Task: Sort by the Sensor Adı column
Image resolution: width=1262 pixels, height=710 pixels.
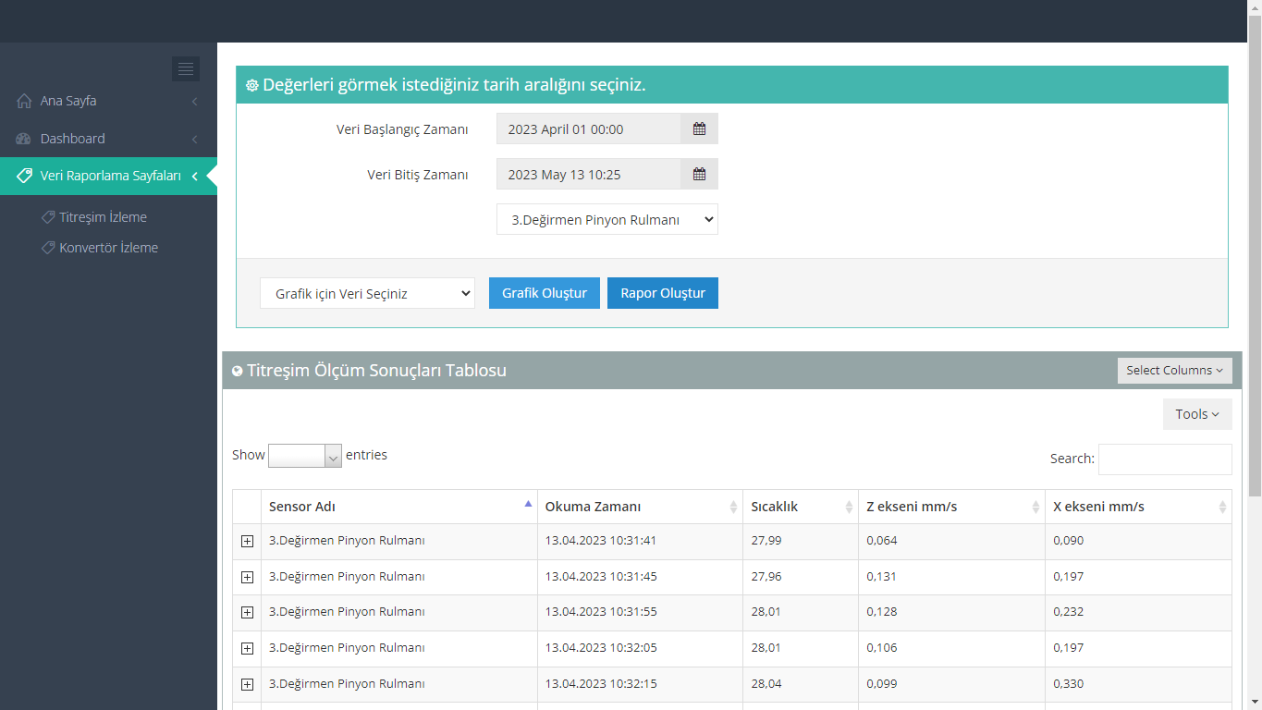Action: [x=399, y=507]
